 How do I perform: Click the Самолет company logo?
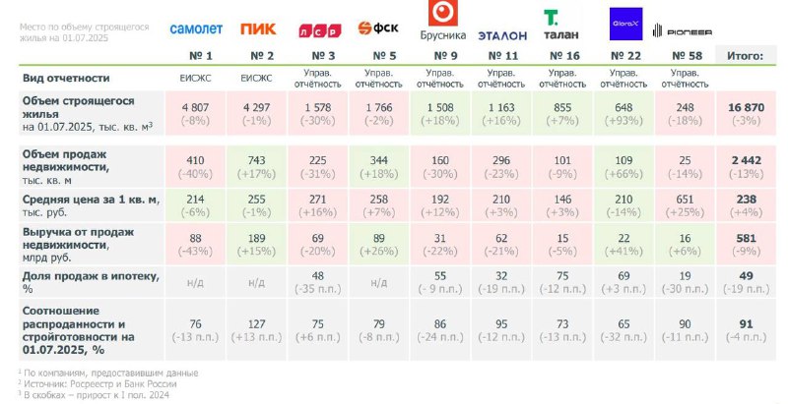point(196,29)
